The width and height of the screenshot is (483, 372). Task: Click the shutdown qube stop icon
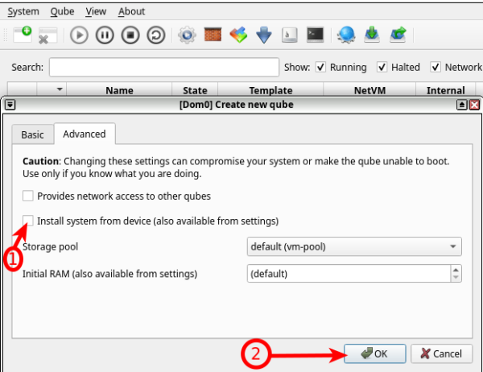(131, 35)
